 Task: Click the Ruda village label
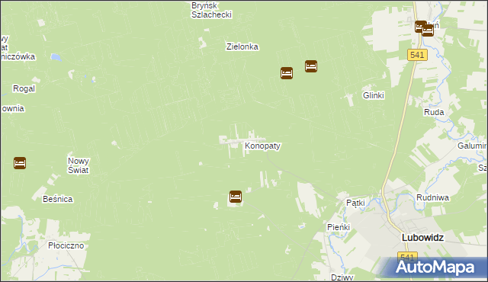(434, 112)
